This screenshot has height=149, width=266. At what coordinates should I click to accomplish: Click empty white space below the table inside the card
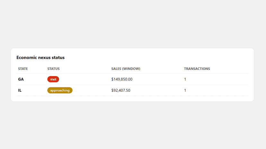tap(132, 99)
